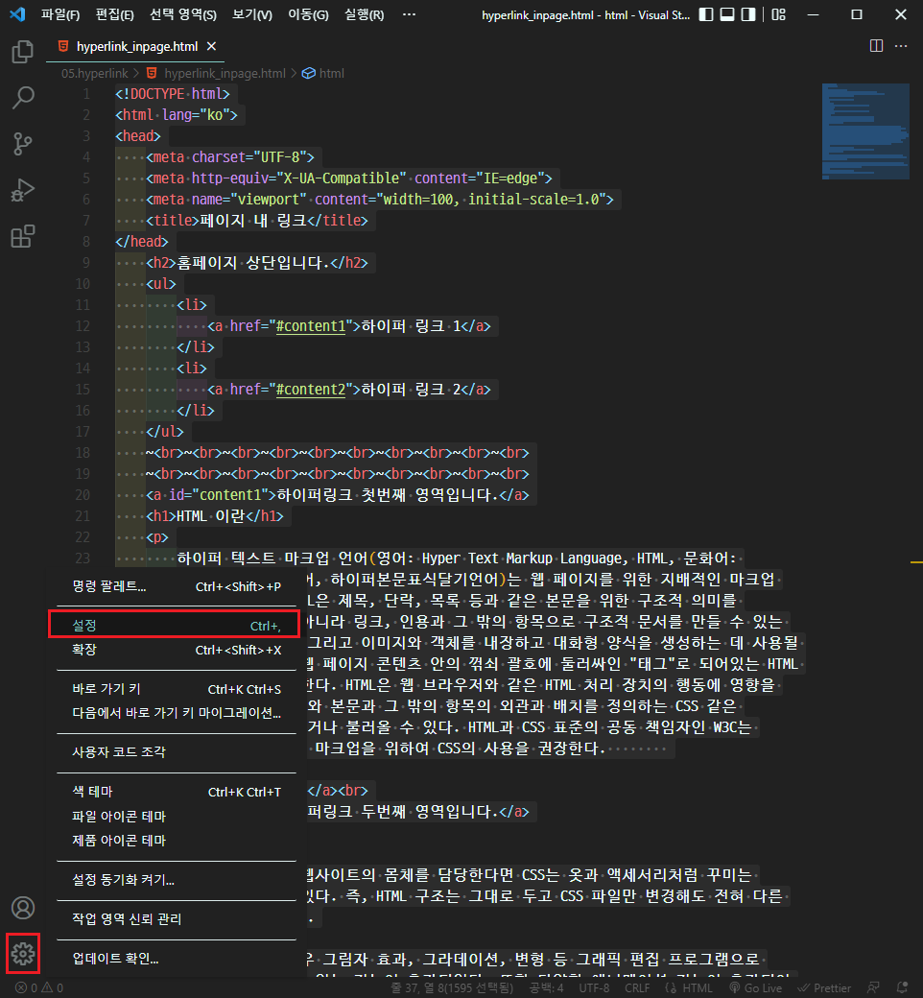Open the Search view

point(22,97)
